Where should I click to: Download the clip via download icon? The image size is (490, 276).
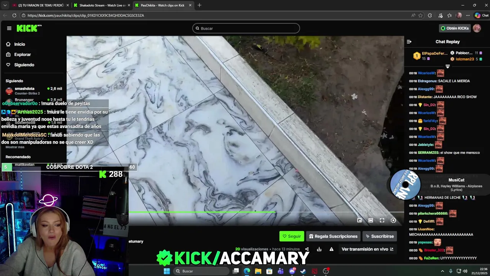tap(319, 249)
